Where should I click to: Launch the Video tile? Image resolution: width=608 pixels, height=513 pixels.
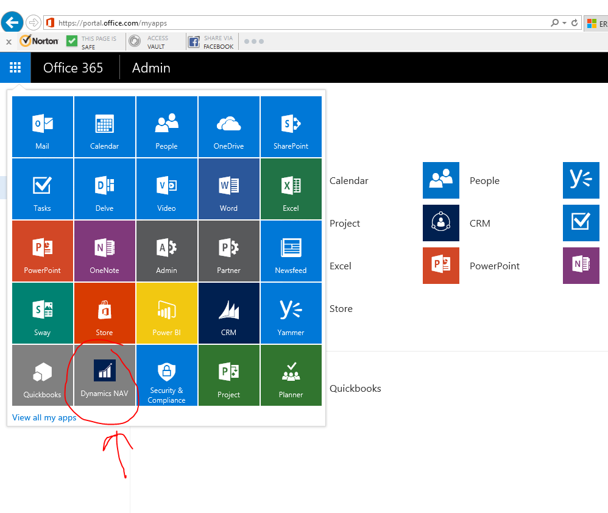(167, 189)
